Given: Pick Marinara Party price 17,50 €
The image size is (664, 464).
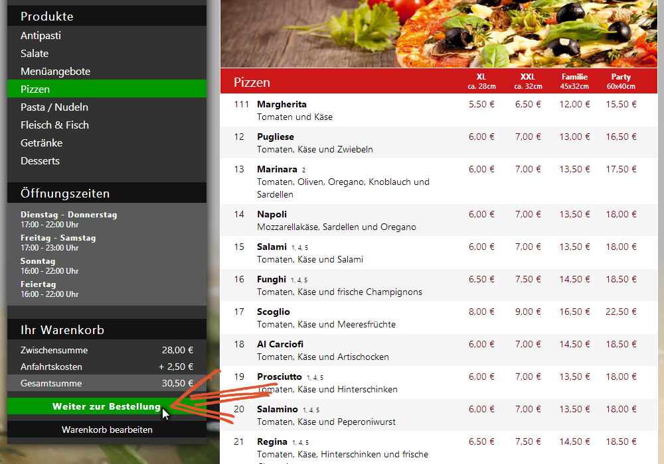Looking at the screenshot, I should [x=622, y=170].
